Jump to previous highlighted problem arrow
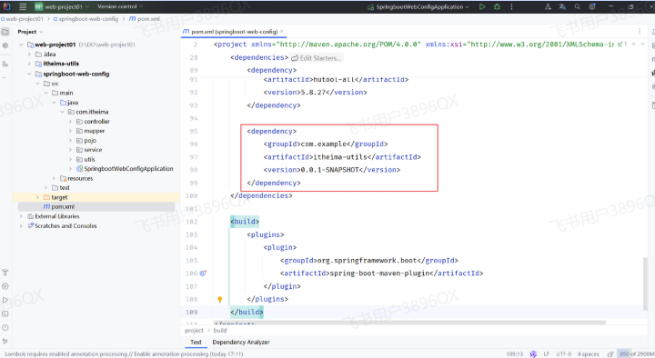Image resolution: width=655 pixels, height=358 pixels. coord(634,44)
